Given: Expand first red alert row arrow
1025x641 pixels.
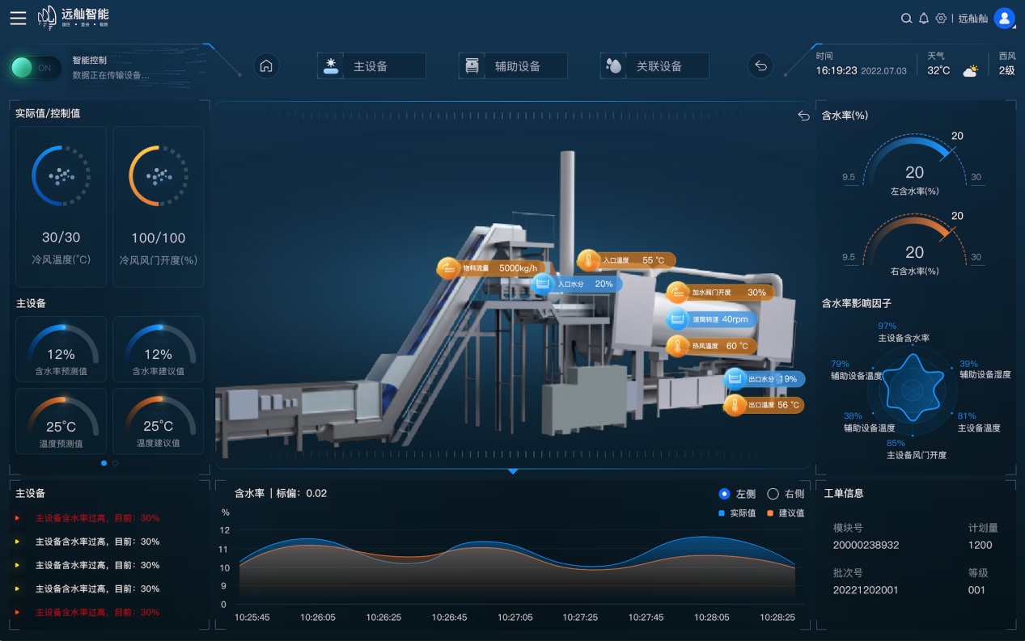Looking at the screenshot, I should [17, 517].
